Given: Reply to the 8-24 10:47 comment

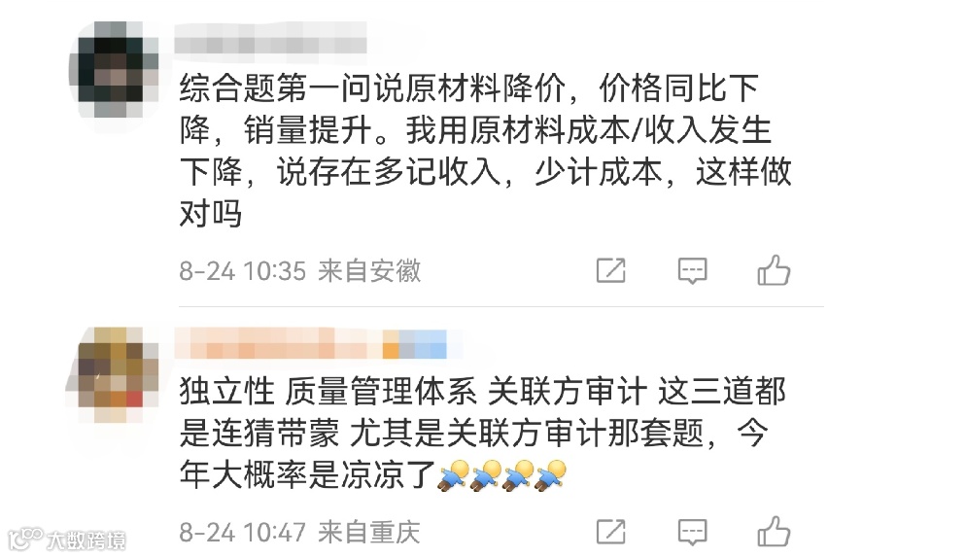Looking at the screenshot, I should (692, 532).
